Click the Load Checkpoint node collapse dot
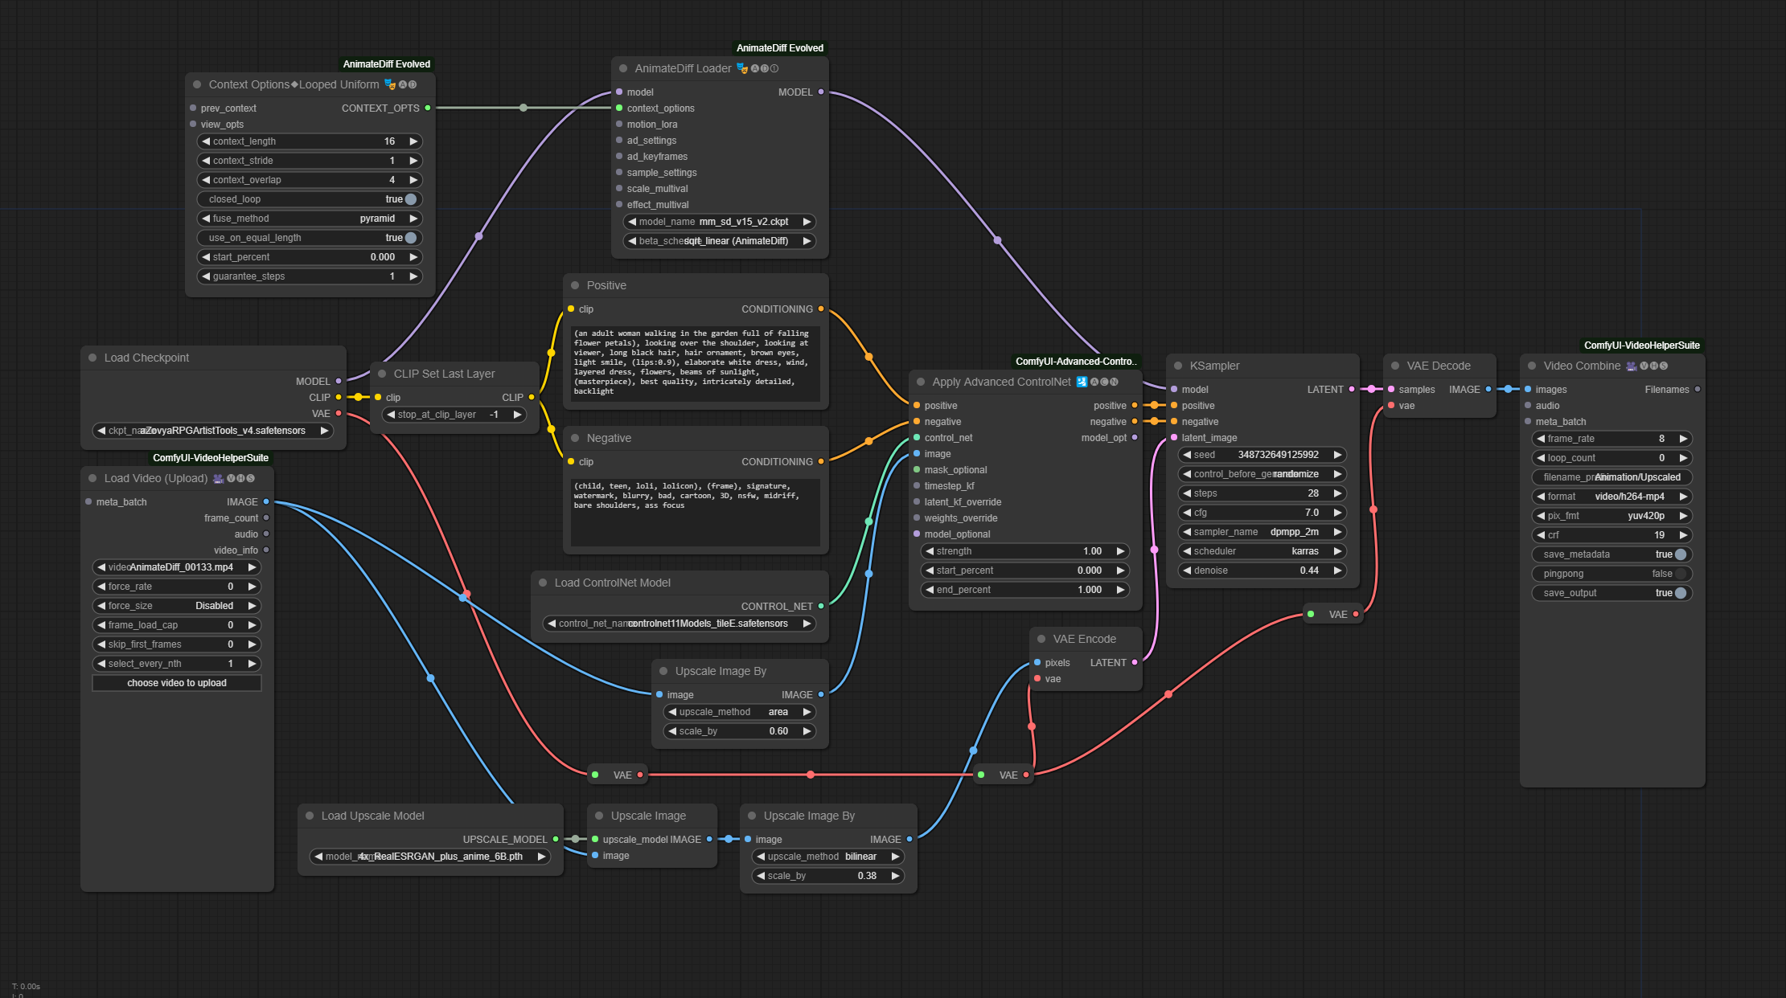The height and width of the screenshot is (998, 1786). pos(92,358)
